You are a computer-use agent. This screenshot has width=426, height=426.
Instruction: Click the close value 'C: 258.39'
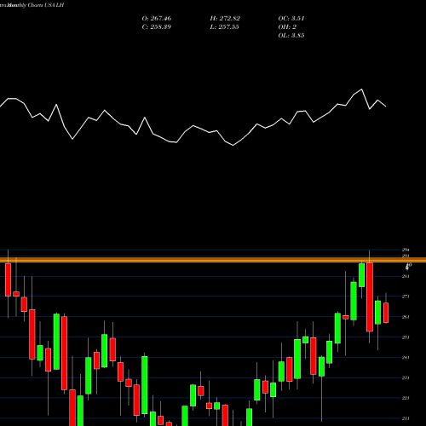(157, 27)
